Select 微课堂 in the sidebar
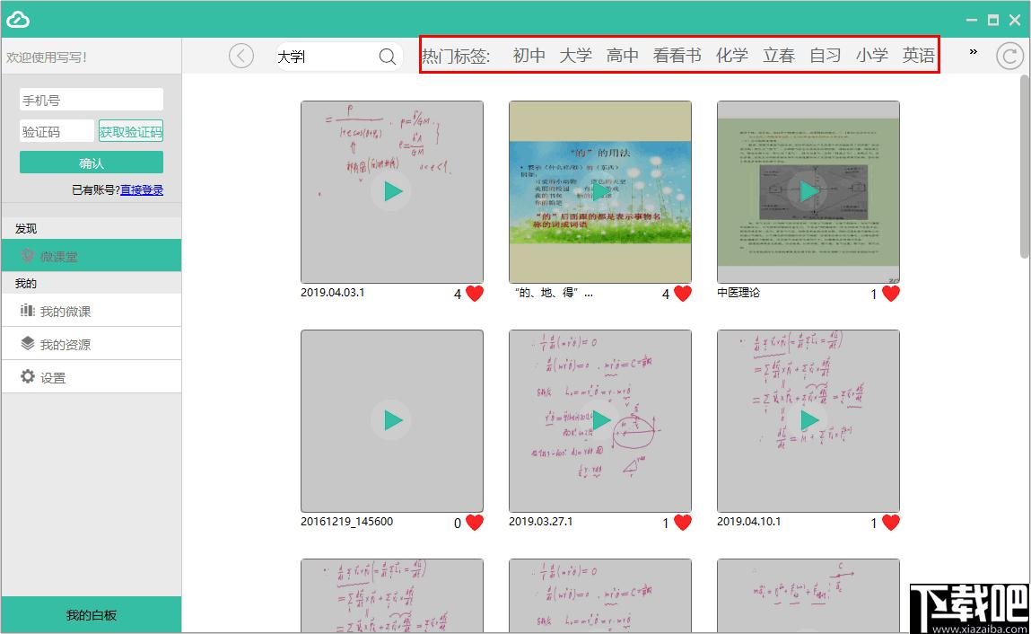Viewport: 1031px width, 634px height. 92,255
